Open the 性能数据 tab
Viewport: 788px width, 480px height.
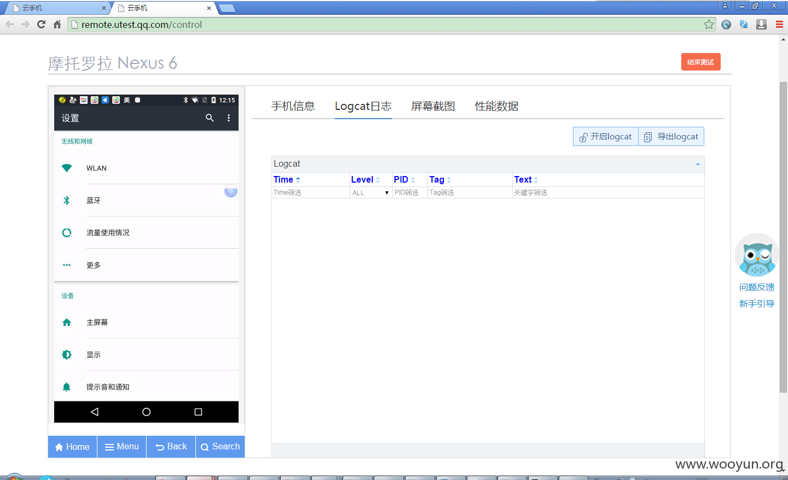click(x=497, y=106)
